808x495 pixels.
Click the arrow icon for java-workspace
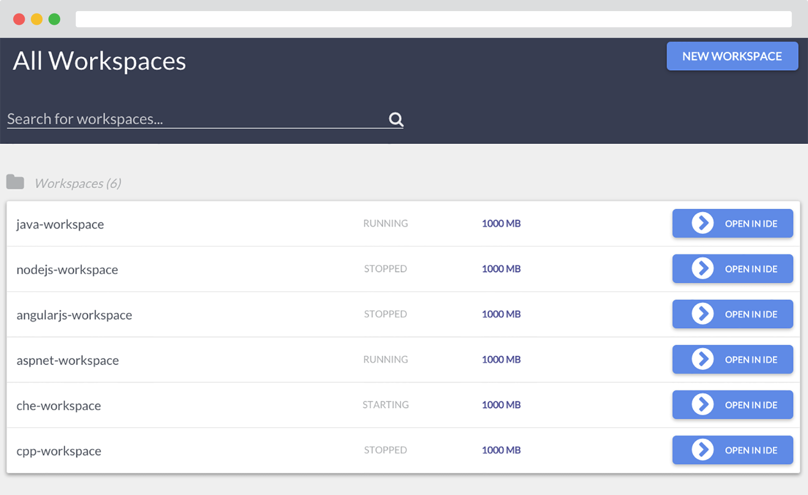click(702, 223)
